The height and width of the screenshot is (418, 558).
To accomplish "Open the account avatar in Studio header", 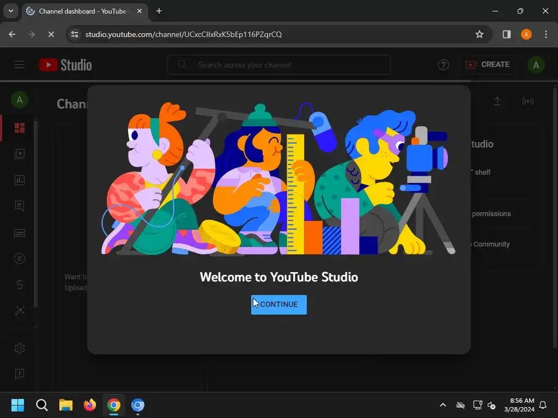I will point(536,65).
